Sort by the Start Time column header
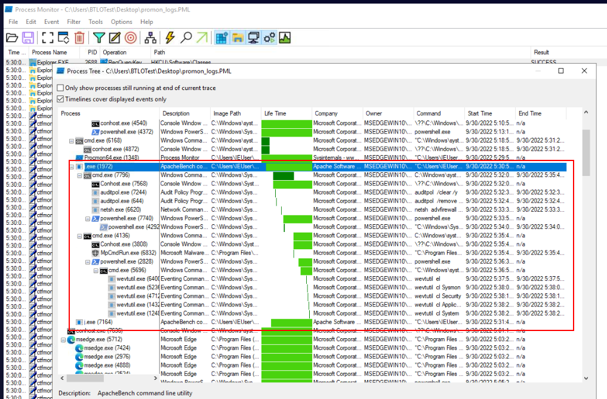The width and height of the screenshot is (607, 399). click(490, 113)
